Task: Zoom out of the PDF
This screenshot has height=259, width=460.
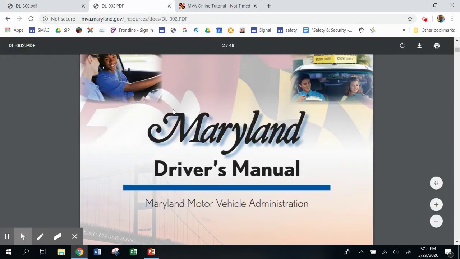Action: 436,221
